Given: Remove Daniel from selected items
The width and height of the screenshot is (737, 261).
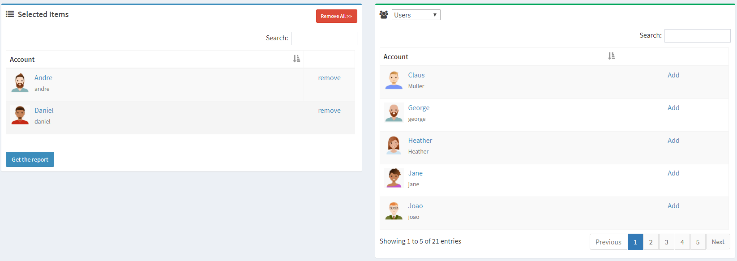Looking at the screenshot, I should point(329,111).
